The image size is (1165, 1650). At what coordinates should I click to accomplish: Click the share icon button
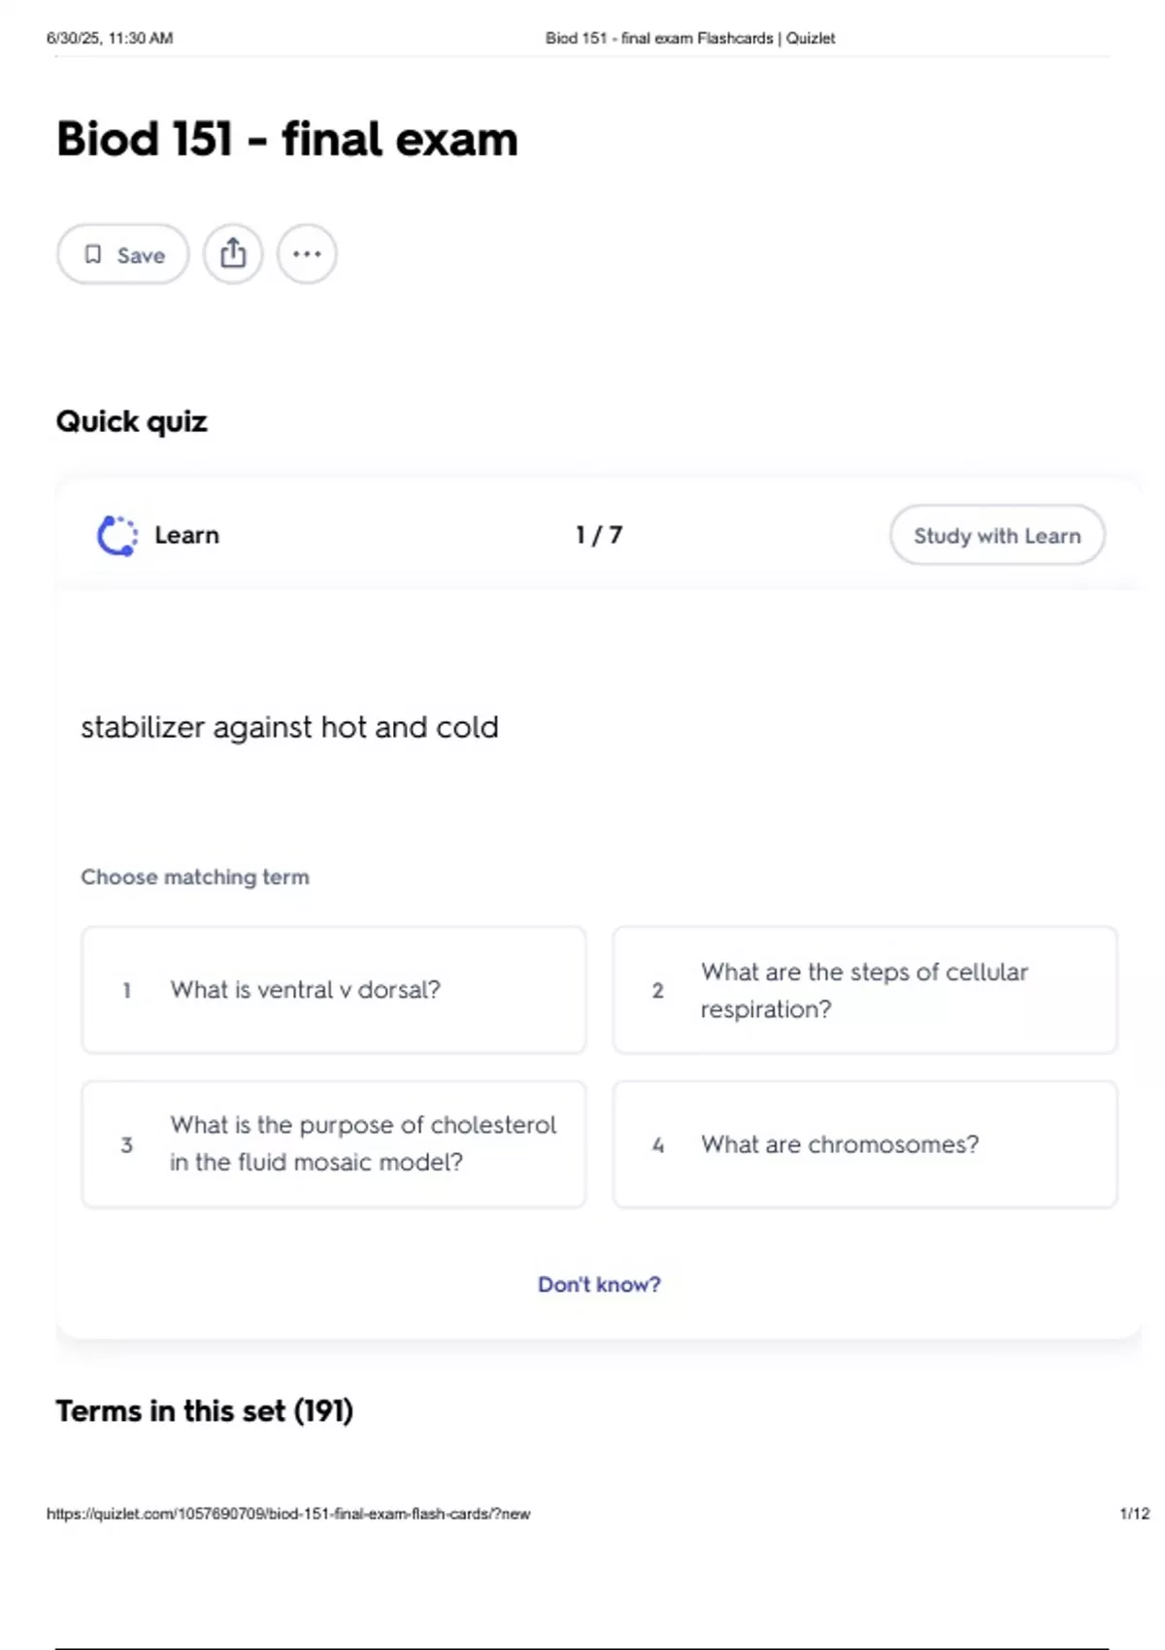233,254
